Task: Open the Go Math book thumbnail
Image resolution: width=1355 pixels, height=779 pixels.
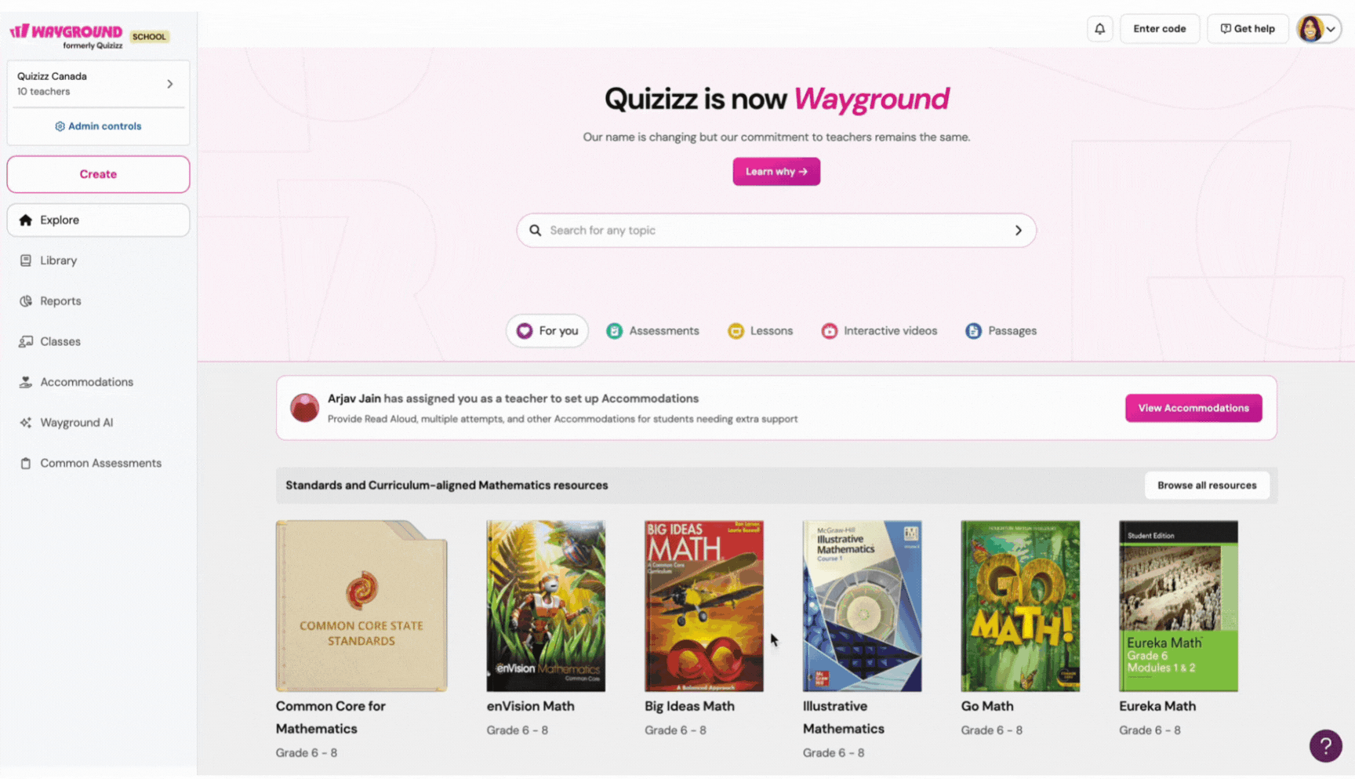Action: pyautogui.click(x=1019, y=606)
